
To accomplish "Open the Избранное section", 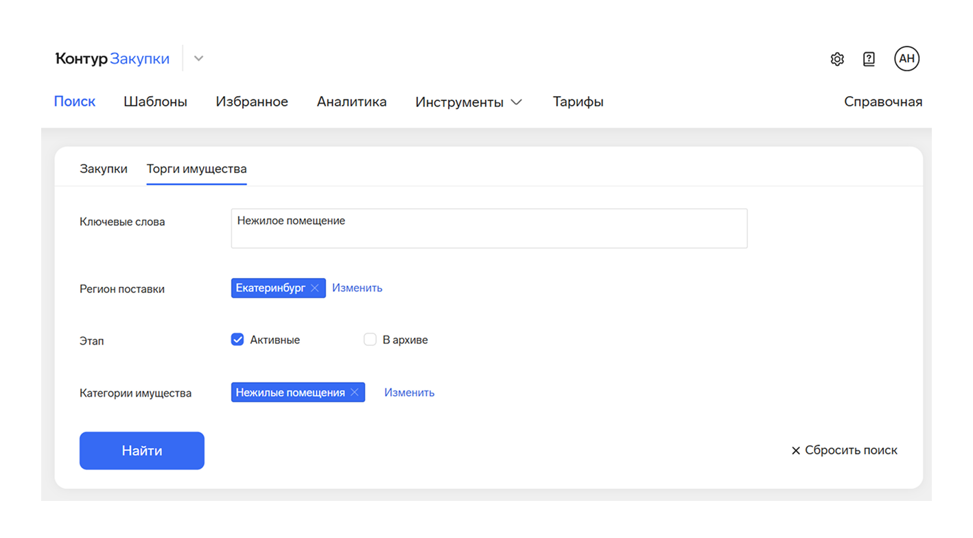I will (252, 102).
